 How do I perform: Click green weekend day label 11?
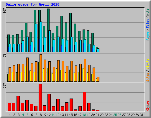pyautogui.click(x=53, y=115)
